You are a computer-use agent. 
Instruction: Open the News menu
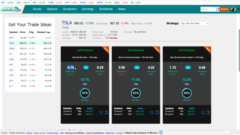[x=121, y=9]
